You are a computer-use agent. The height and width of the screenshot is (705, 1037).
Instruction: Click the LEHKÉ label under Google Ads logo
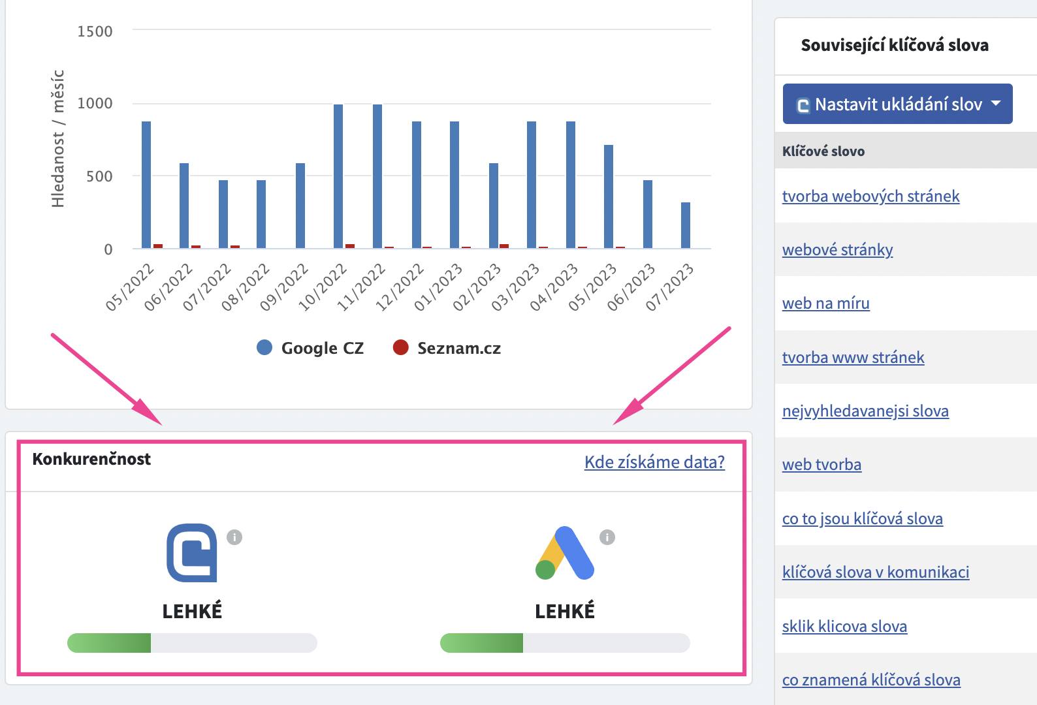[565, 611]
